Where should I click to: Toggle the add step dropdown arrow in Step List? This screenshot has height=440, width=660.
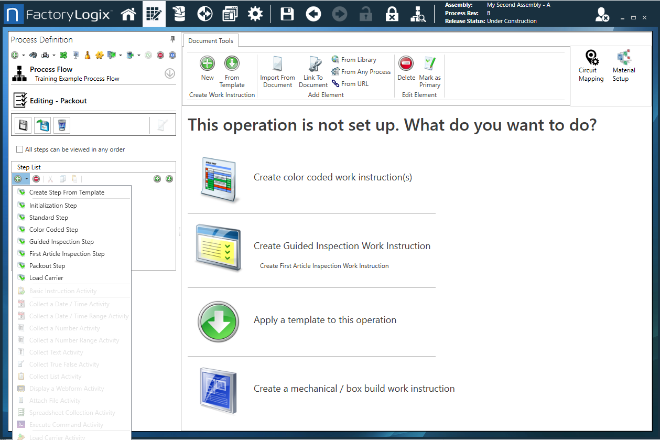point(26,179)
